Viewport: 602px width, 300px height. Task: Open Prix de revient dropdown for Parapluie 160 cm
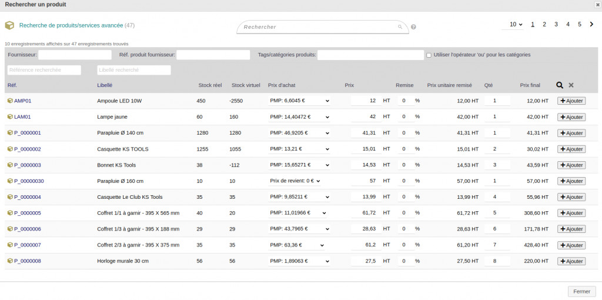295,181
